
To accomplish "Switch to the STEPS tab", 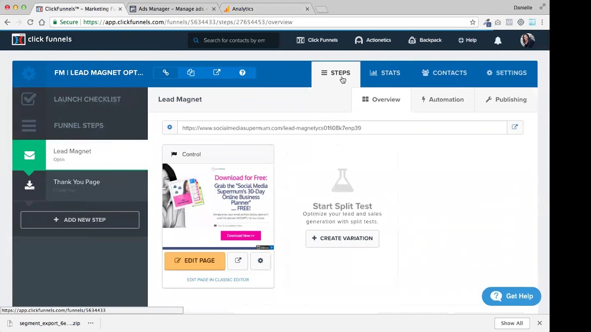I will pos(336,74).
